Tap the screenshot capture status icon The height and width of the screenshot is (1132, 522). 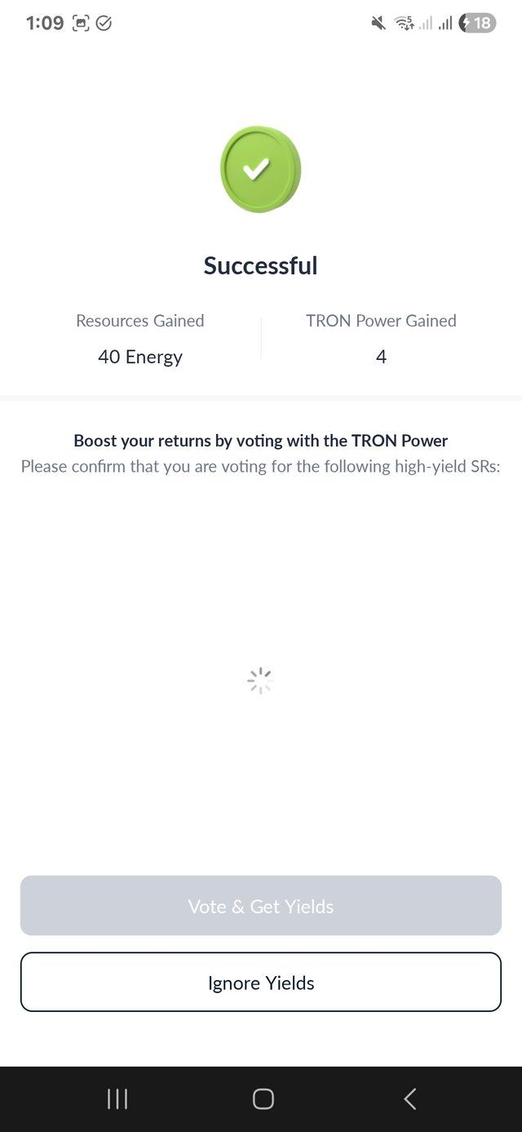tap(81, 23)
